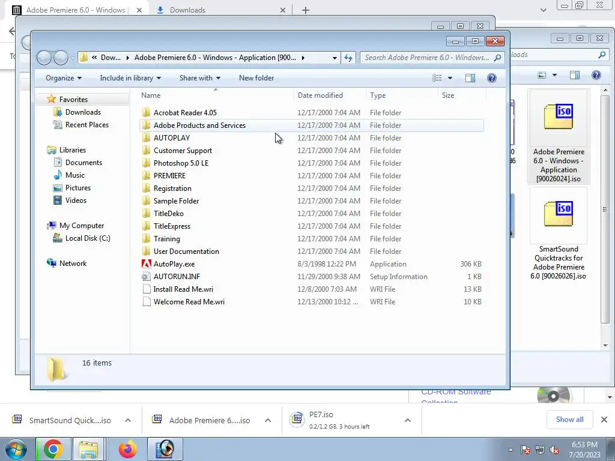Click the network tray icon
This screenshot has width=615, height=461.
(x=540, y=450)
